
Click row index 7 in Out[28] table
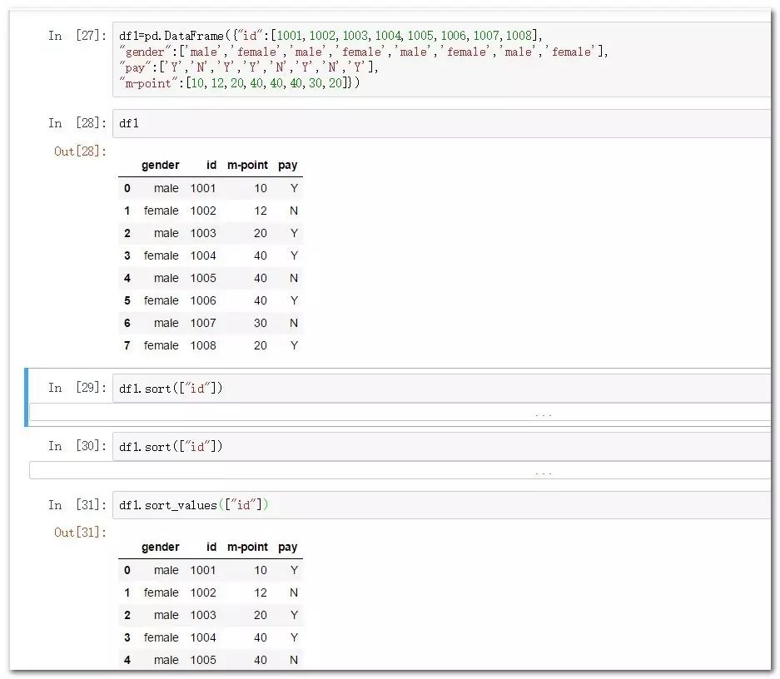pos(127,345)
